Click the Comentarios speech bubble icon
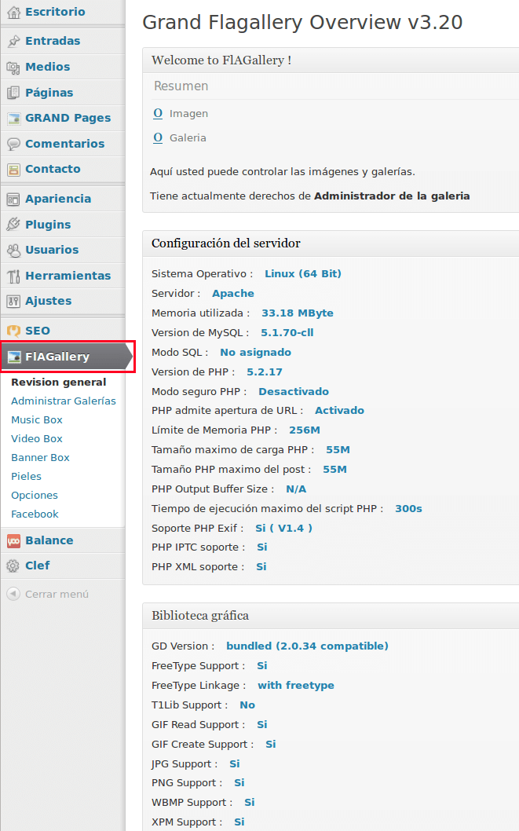This screenshot has width=519, height=831. (13, 145)
